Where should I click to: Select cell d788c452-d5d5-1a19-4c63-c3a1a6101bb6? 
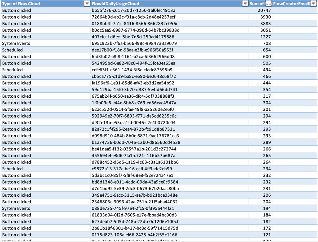click(170, 162)
